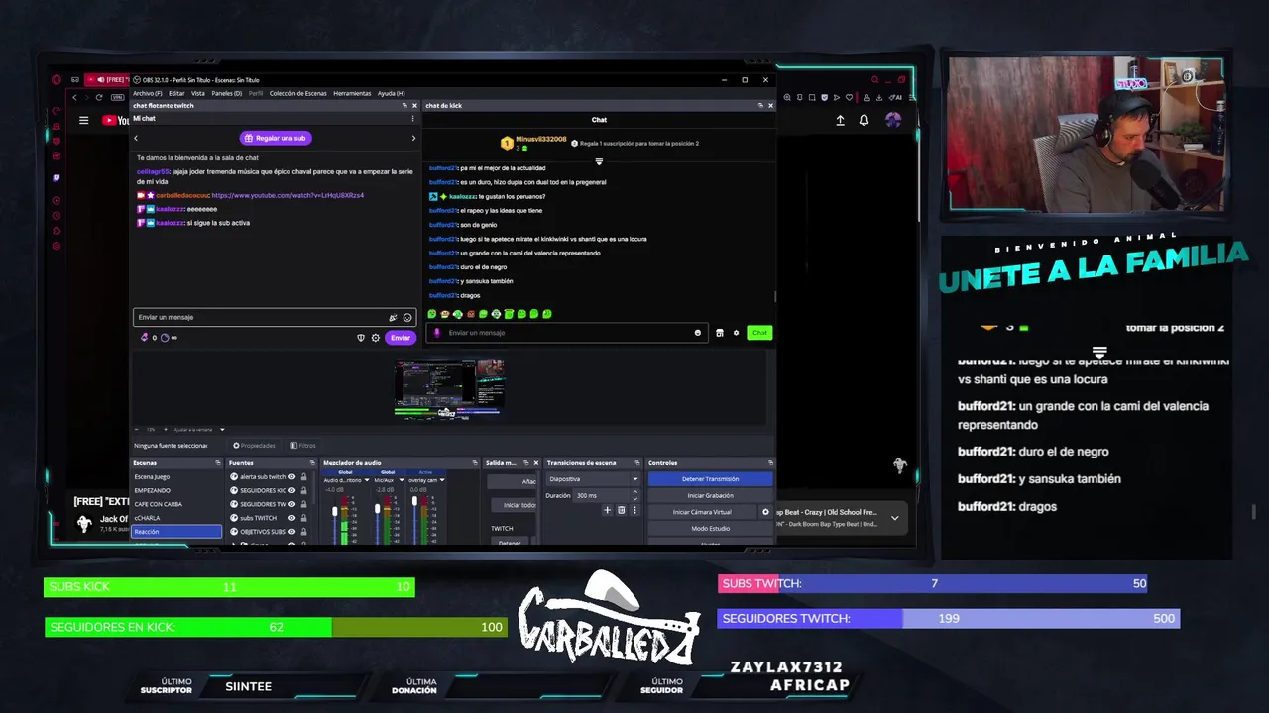Screen dimensions: 1269x713
Task: Delete the scene transition trash icon
Action: point(622,510)
